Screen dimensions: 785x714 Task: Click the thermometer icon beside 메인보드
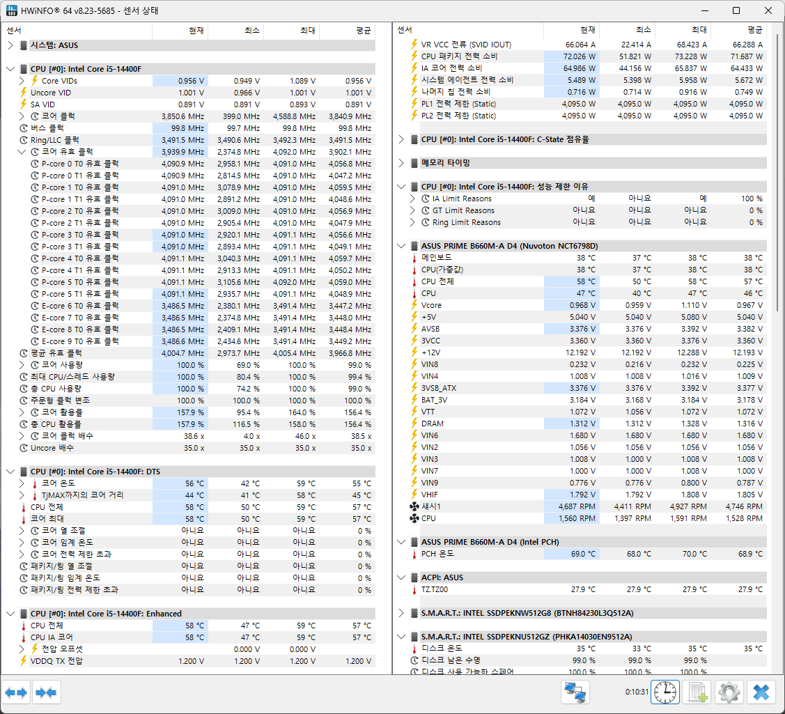414,258
